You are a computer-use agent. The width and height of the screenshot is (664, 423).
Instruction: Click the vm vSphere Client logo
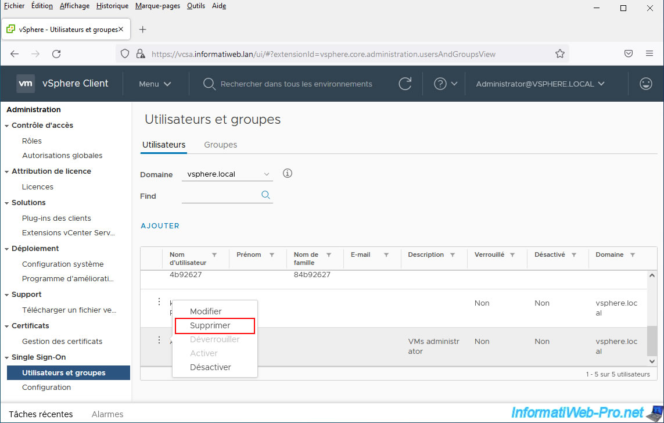[26, 84]
